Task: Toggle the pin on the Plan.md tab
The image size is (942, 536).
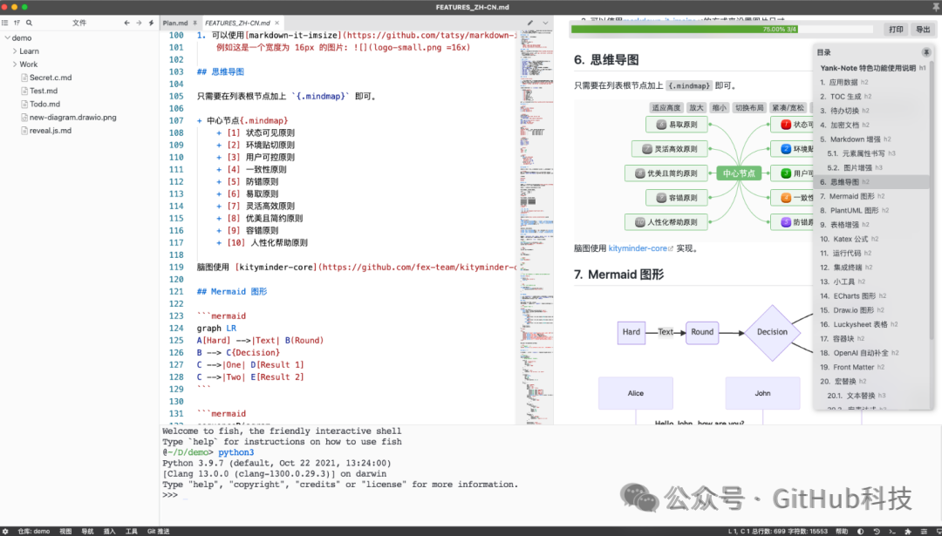Action: pos(195,23)
